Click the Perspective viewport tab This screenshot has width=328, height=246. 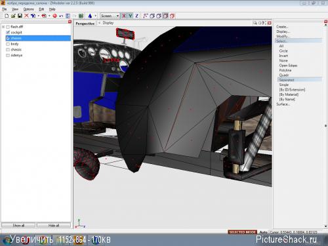[x=85, y=24]
